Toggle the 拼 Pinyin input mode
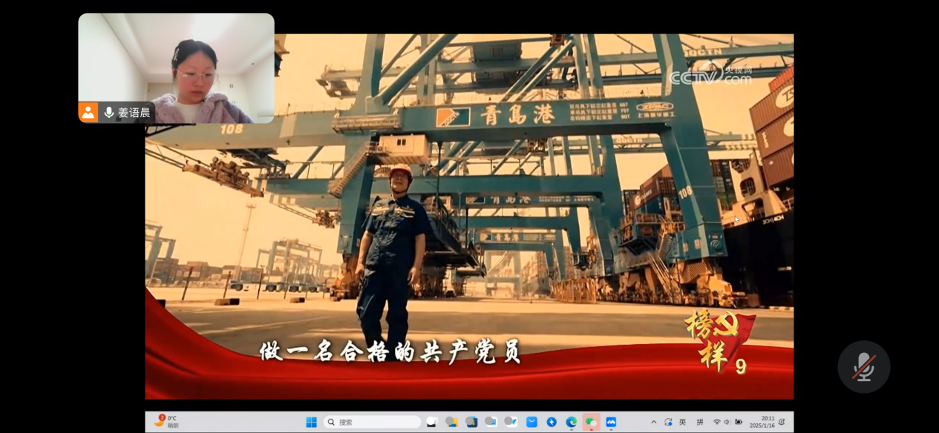This screenshot has height=433, width=939. point(700,422)
